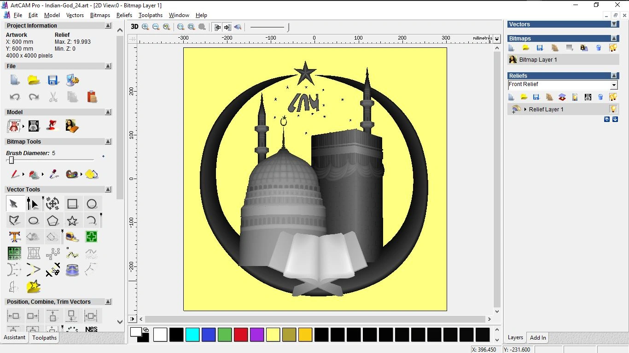
Task: Click the create rectangle vector tool
Action: click(72, 204)
